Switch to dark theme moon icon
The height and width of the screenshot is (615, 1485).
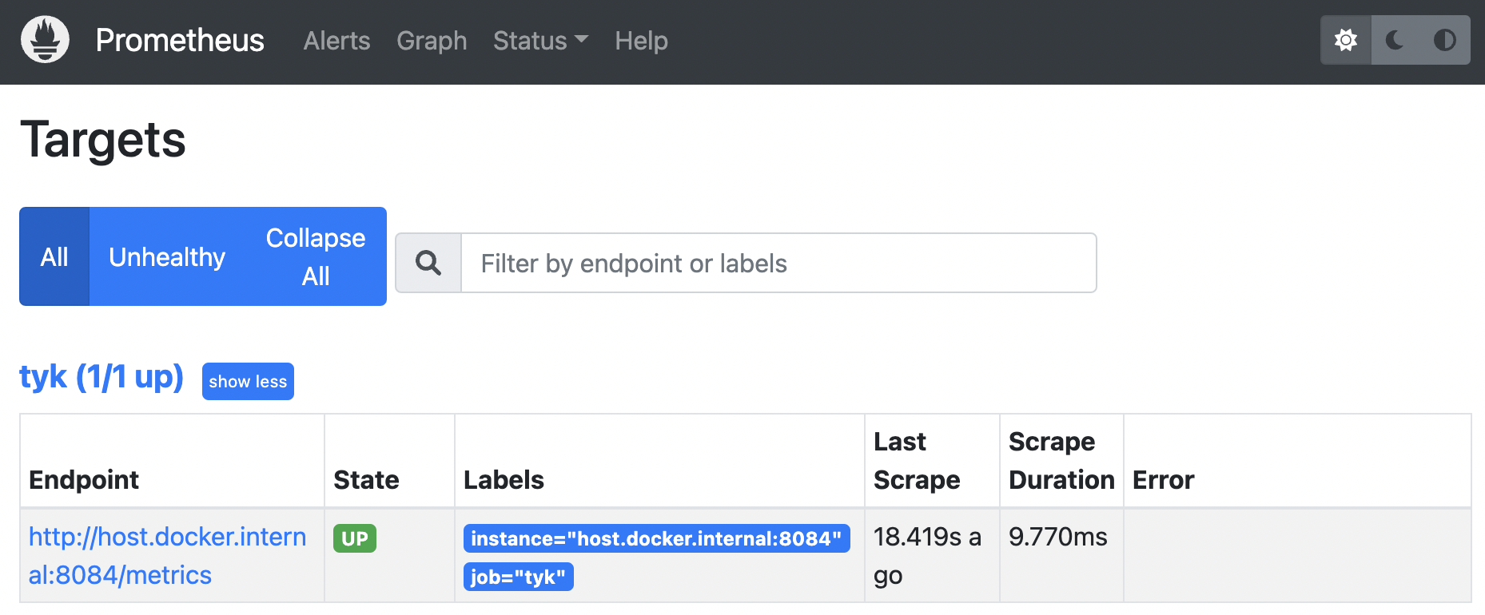tap(1395, 40)
